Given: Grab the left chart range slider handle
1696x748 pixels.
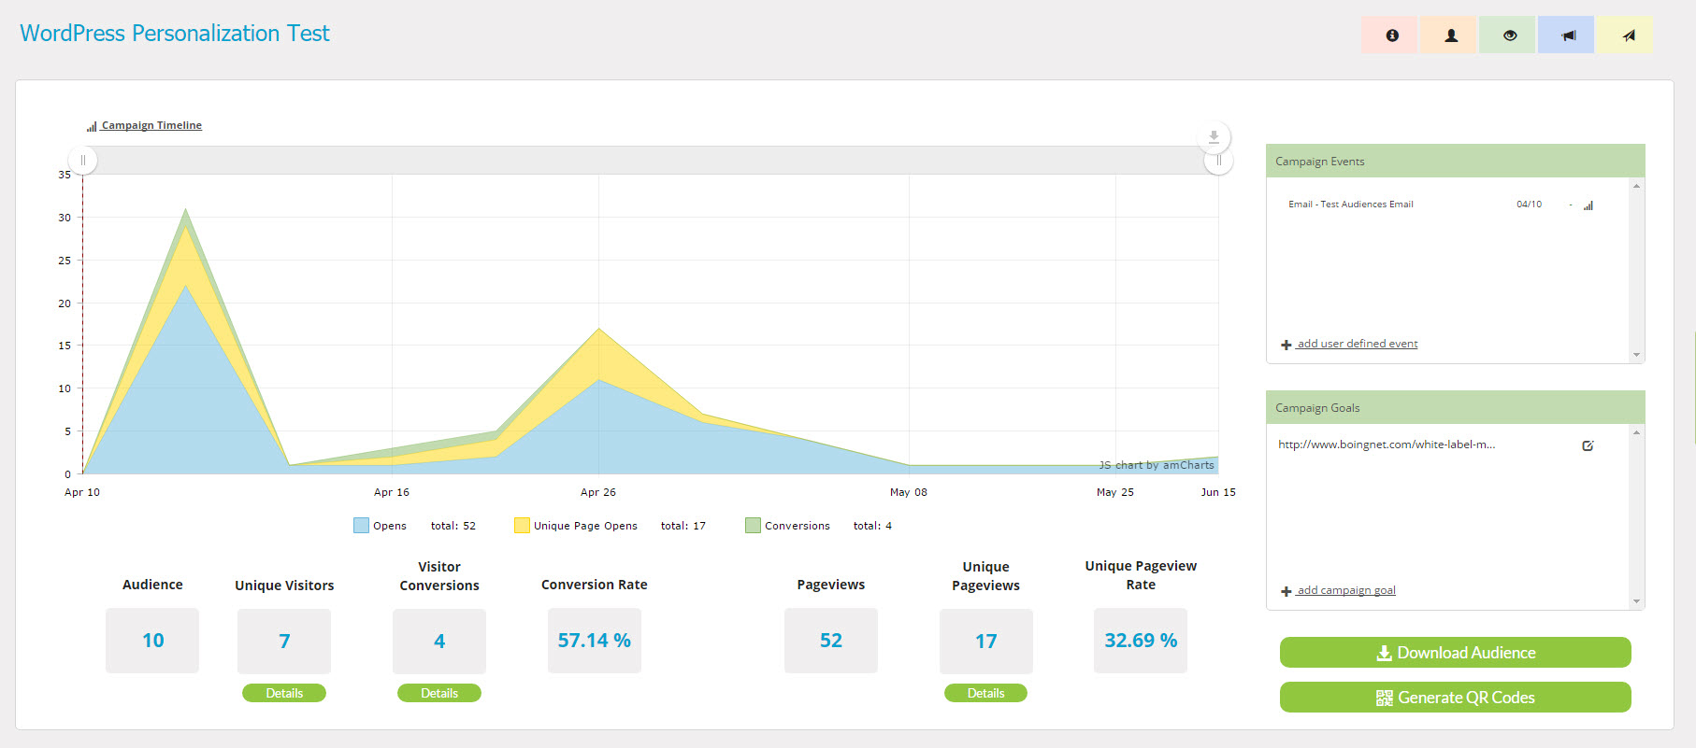Looking at the screenshot, I should click(83, 161).
